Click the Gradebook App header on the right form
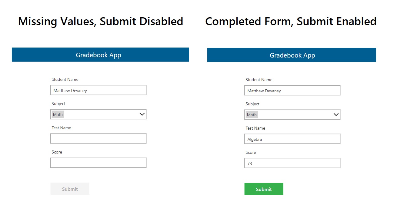The height and width of the screenshot is (218, 394). click(x=291, y=55)
